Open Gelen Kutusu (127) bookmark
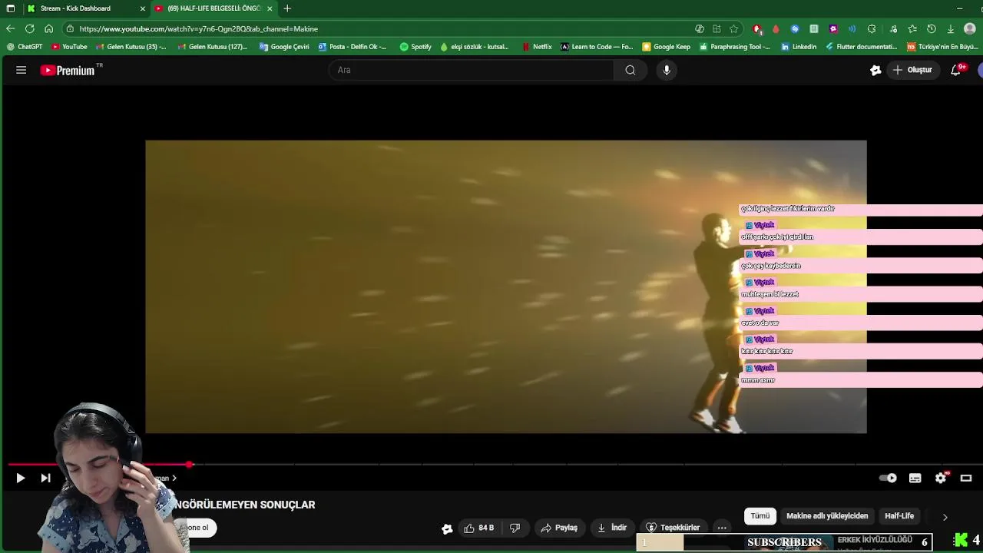The width and height of the screenshot is (983, 553). [x=212, y=47]
